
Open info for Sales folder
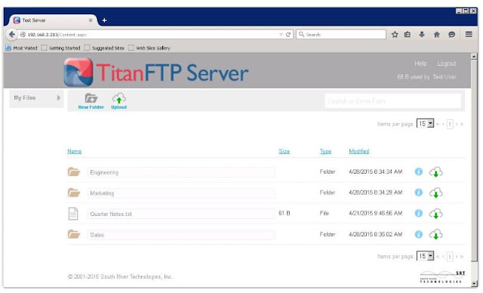click(418, 234)
